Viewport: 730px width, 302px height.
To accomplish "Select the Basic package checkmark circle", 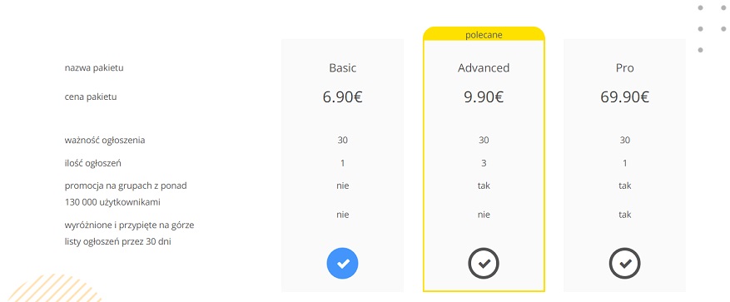I will point(342,264).
